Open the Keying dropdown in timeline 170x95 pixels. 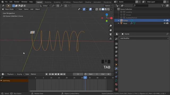[x=20, y=74]
